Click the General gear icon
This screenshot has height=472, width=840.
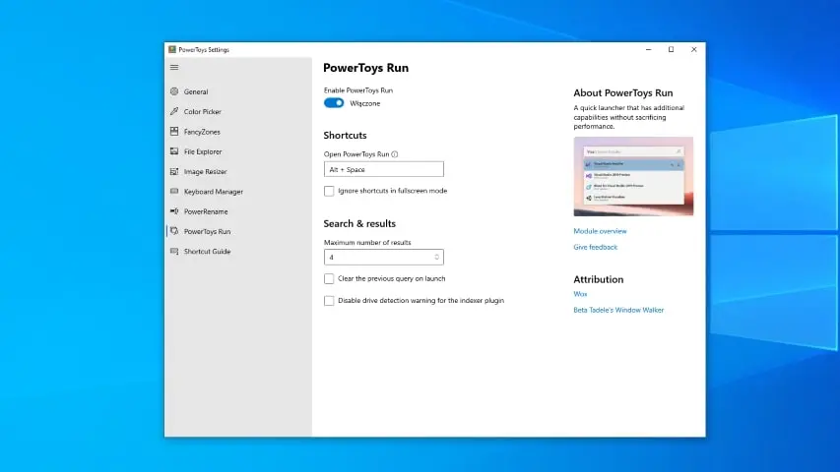pyautogui.click(x=174, y=92)
